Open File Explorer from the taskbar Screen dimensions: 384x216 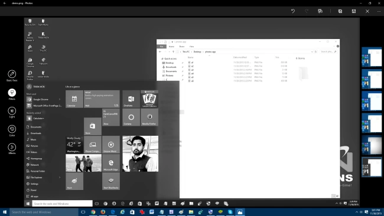[191, 212]
